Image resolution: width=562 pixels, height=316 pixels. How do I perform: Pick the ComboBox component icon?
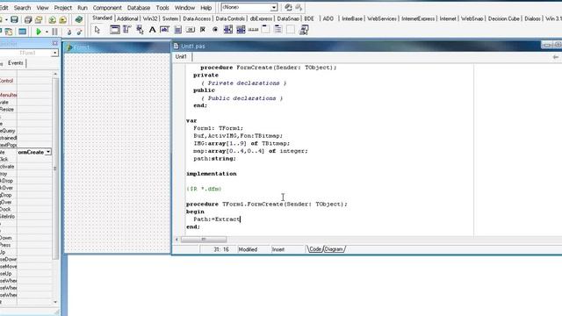(241, 30)
